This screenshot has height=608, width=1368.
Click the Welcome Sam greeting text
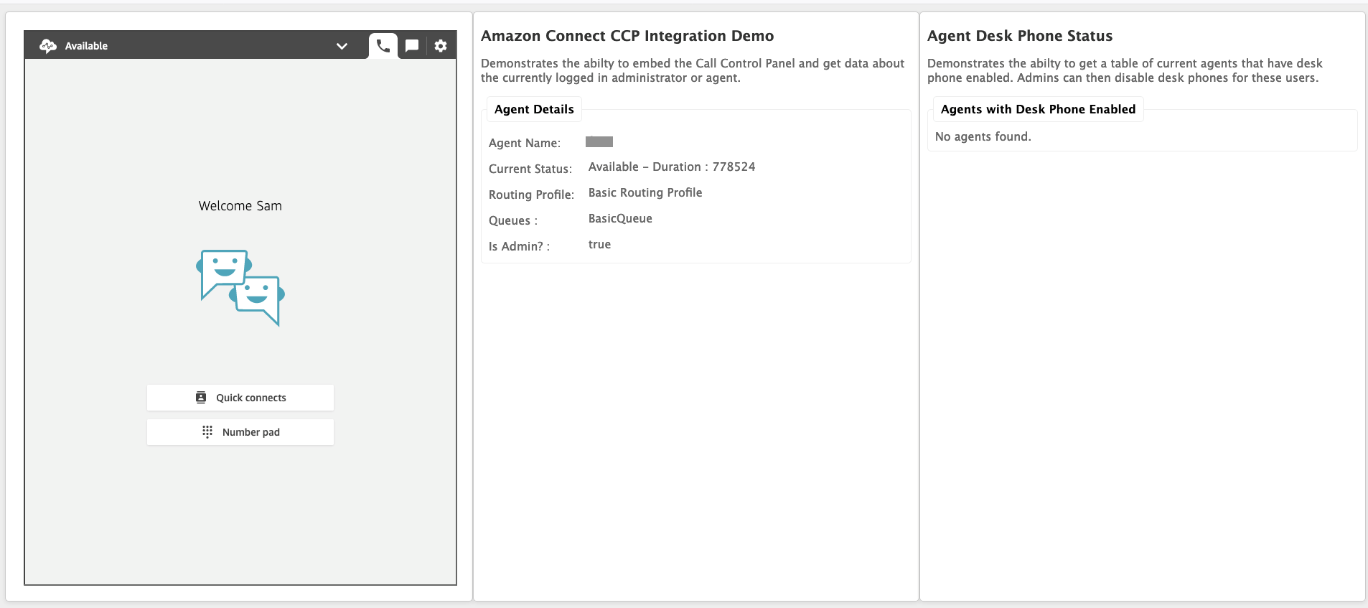(x=240, y=206)
